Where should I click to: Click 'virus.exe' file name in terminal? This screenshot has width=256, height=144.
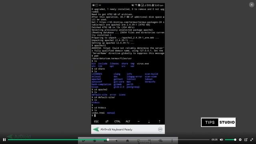tap(143, 64)
